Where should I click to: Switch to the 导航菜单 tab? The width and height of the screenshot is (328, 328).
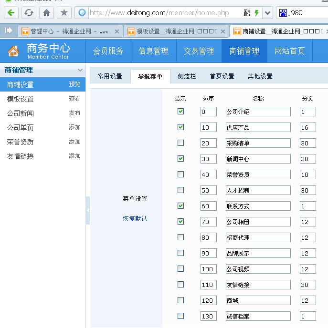[150, 77]
